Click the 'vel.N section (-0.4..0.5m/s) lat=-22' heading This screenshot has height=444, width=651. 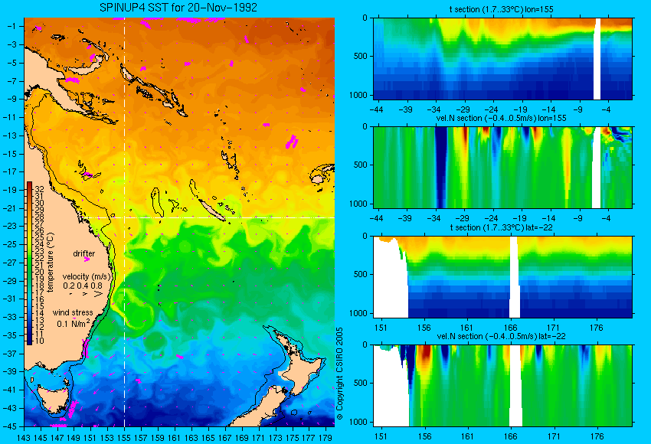pos(501,336)
